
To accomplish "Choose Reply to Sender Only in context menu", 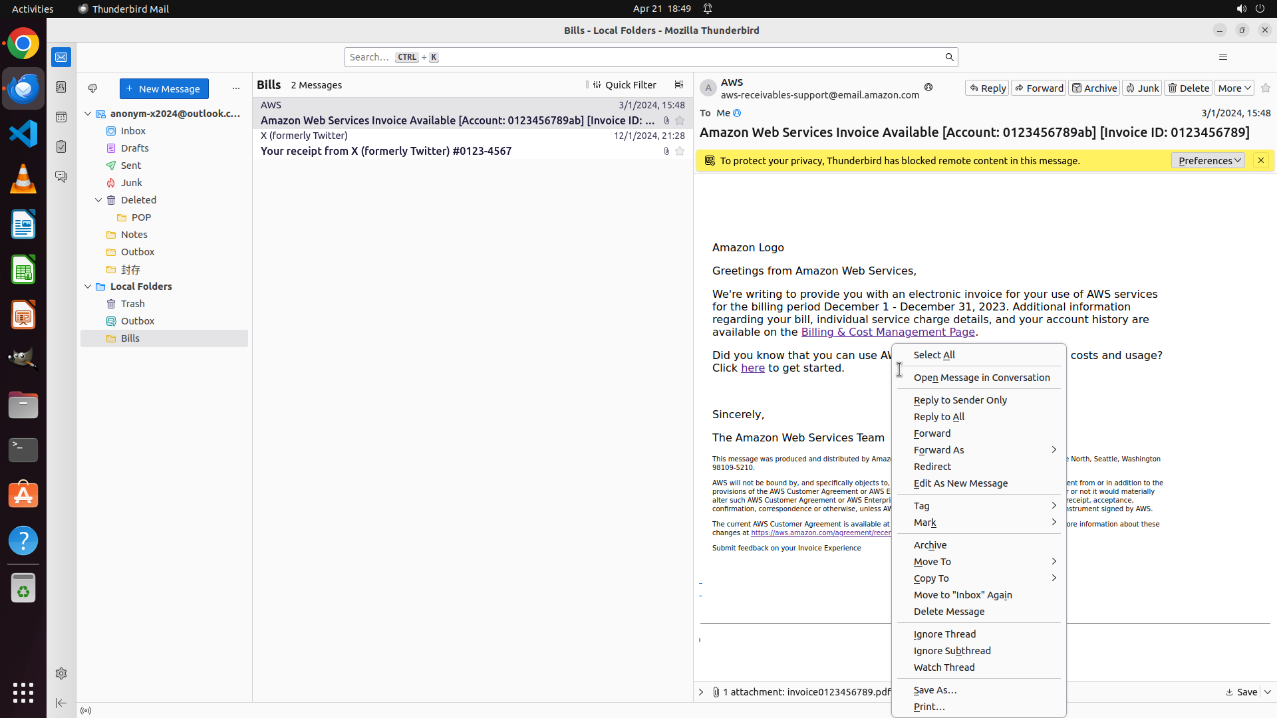I will 960,400.
